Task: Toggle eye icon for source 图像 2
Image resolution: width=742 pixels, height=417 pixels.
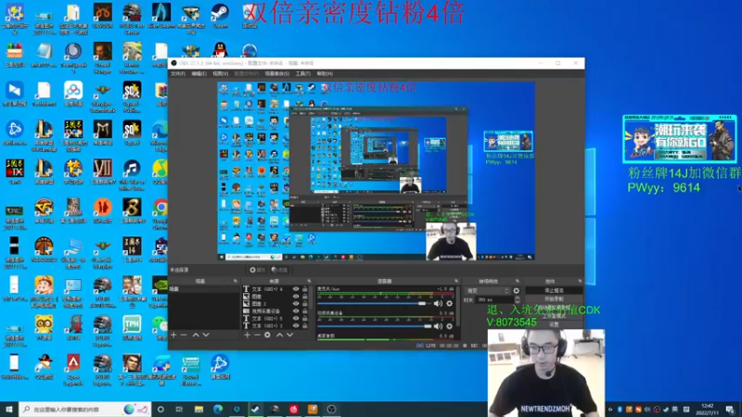Action: (296, 304)
